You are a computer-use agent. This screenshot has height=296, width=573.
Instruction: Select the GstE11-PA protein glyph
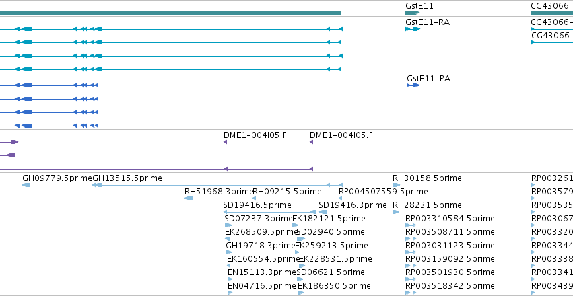[x=413, y=85]
